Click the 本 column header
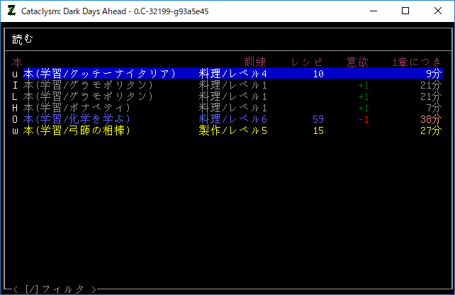The width and height of the screenshot is (455, 295). [x=18, y=62]
